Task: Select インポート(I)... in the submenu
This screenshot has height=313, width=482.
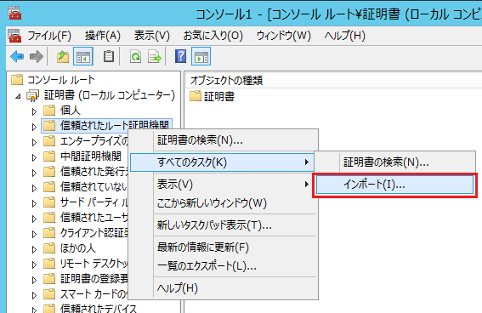Action: point(394,185)
